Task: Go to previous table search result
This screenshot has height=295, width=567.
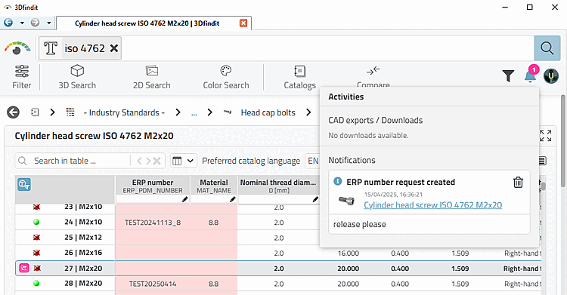Action: tap(139, 161)
